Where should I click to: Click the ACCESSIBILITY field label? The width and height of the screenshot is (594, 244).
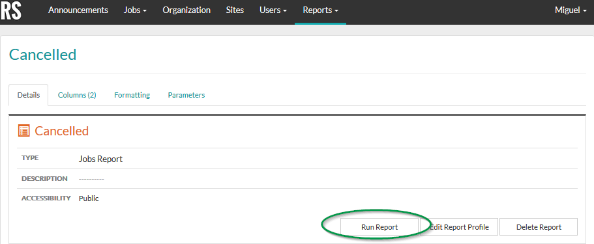pyautogui.click(x=46, y=198)
